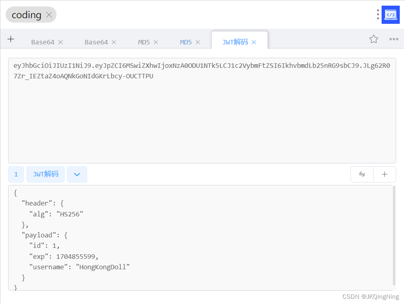
Task: Expand the JWT解码 dropdown chevron
Action: (x=77, y=174)
